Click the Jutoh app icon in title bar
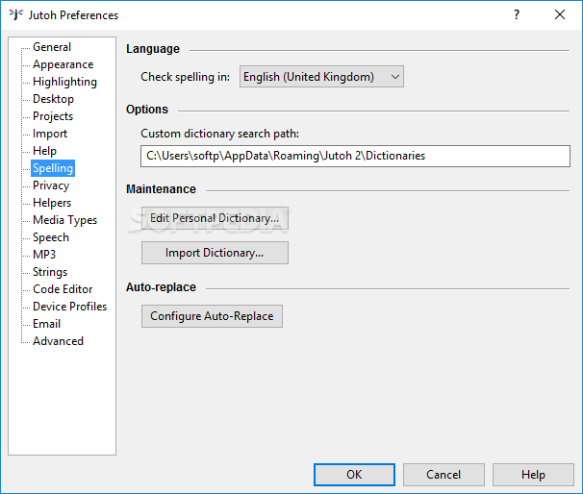This screenshot has width=583, height=494. (x=15, y=14)
